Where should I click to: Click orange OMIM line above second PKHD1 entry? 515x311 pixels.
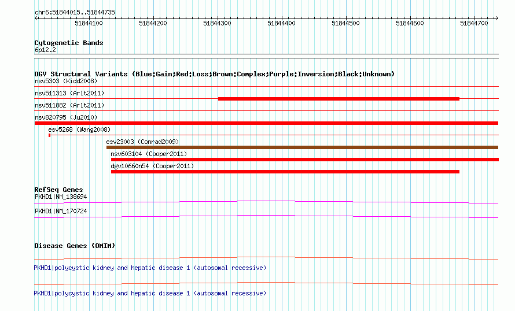[x=266, y=283]
